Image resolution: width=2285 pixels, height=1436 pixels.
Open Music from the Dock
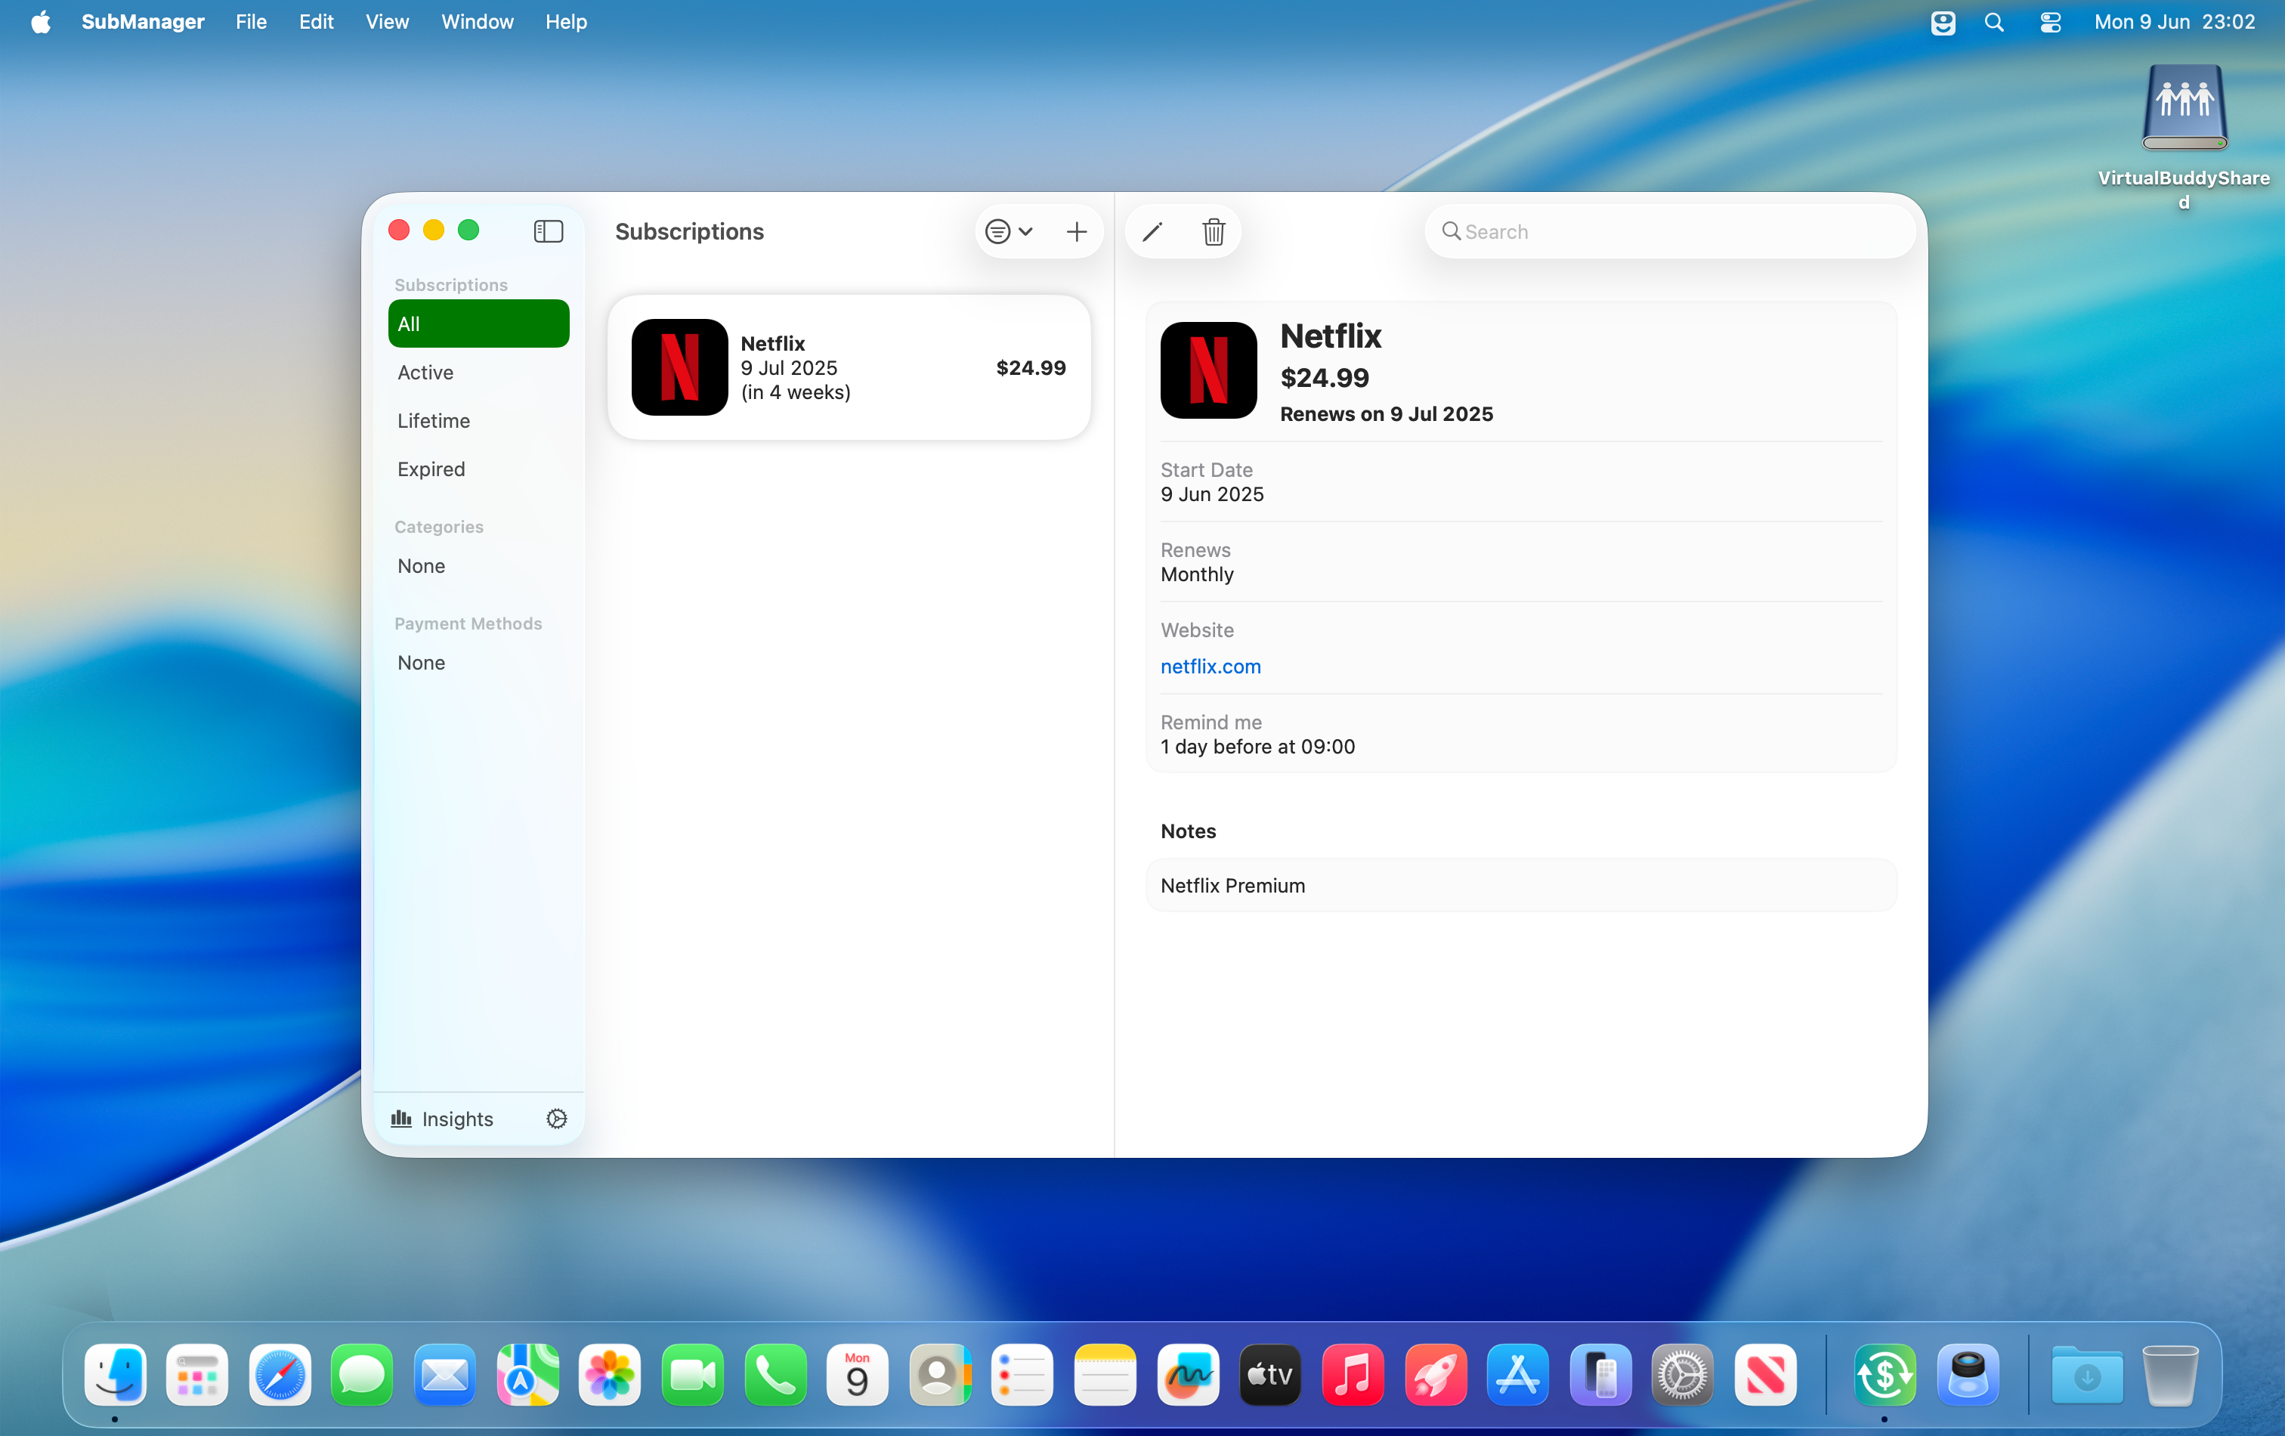1353,1373
